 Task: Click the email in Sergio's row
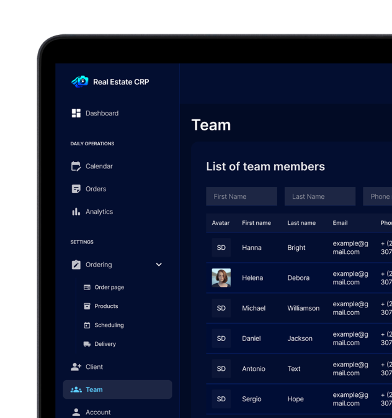350,399
